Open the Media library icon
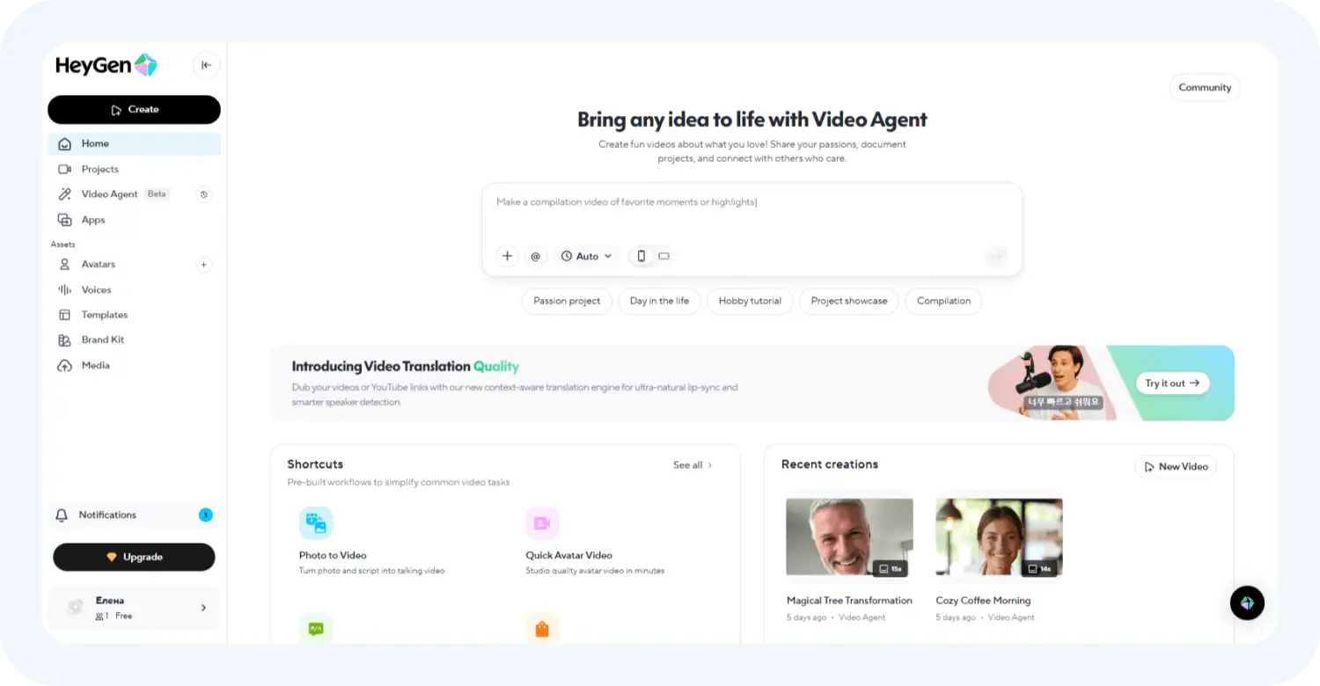 point(63,365)
